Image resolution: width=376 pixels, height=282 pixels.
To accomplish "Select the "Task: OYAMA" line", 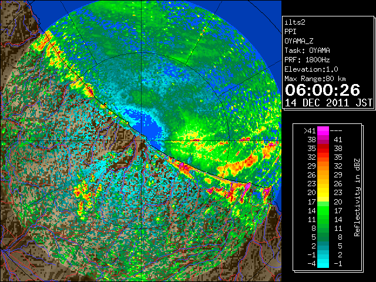I will (307, 51).
